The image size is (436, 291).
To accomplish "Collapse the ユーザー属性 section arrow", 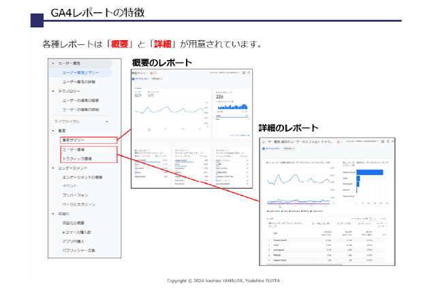I will coord(53,63).
